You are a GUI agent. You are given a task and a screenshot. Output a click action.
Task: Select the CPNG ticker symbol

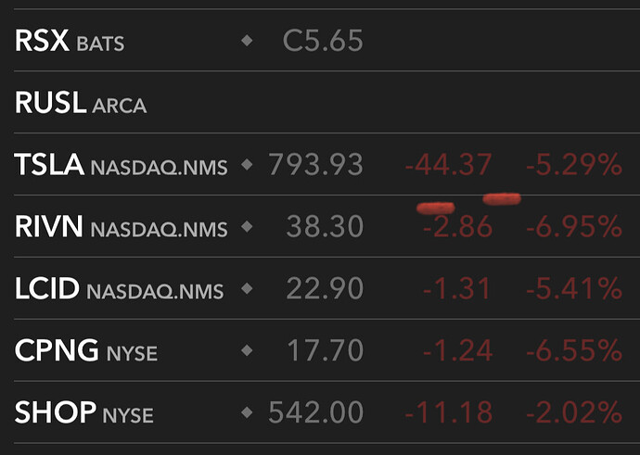tap(57, 350)
